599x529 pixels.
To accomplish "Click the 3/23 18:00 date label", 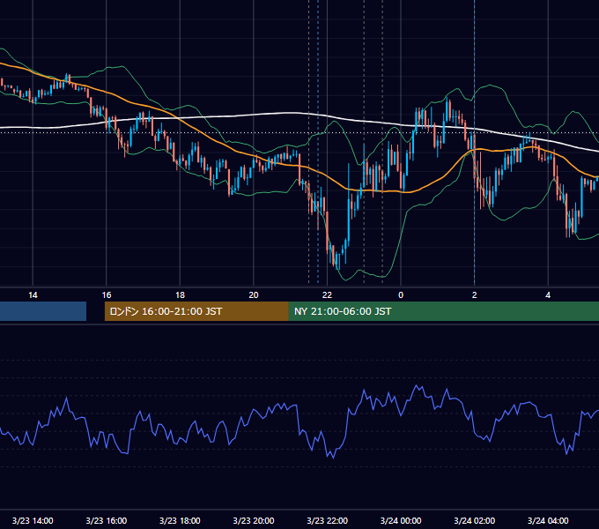I will (180, 520).
